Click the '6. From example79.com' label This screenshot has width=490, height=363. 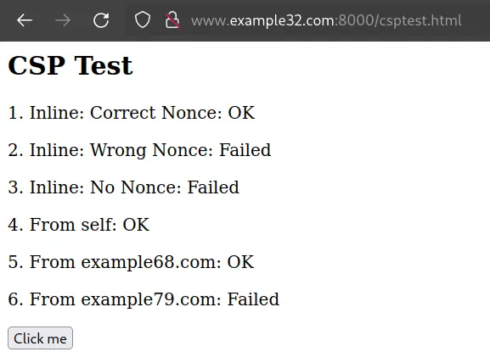pos(115,299)
